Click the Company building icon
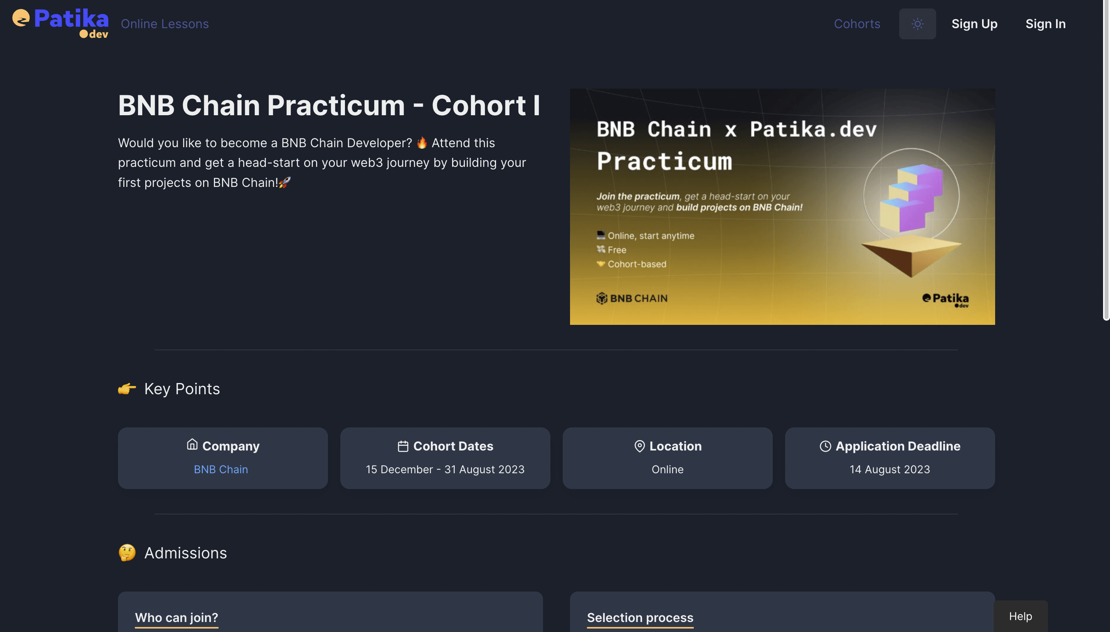1110x632 pixels. [x=192, y=444]
